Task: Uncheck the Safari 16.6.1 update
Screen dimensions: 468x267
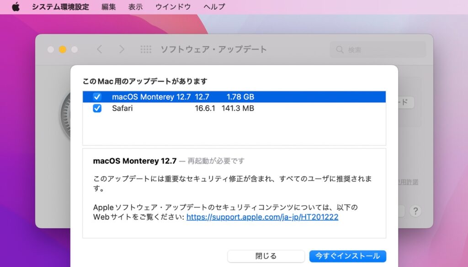Action: tap(97, 109)
